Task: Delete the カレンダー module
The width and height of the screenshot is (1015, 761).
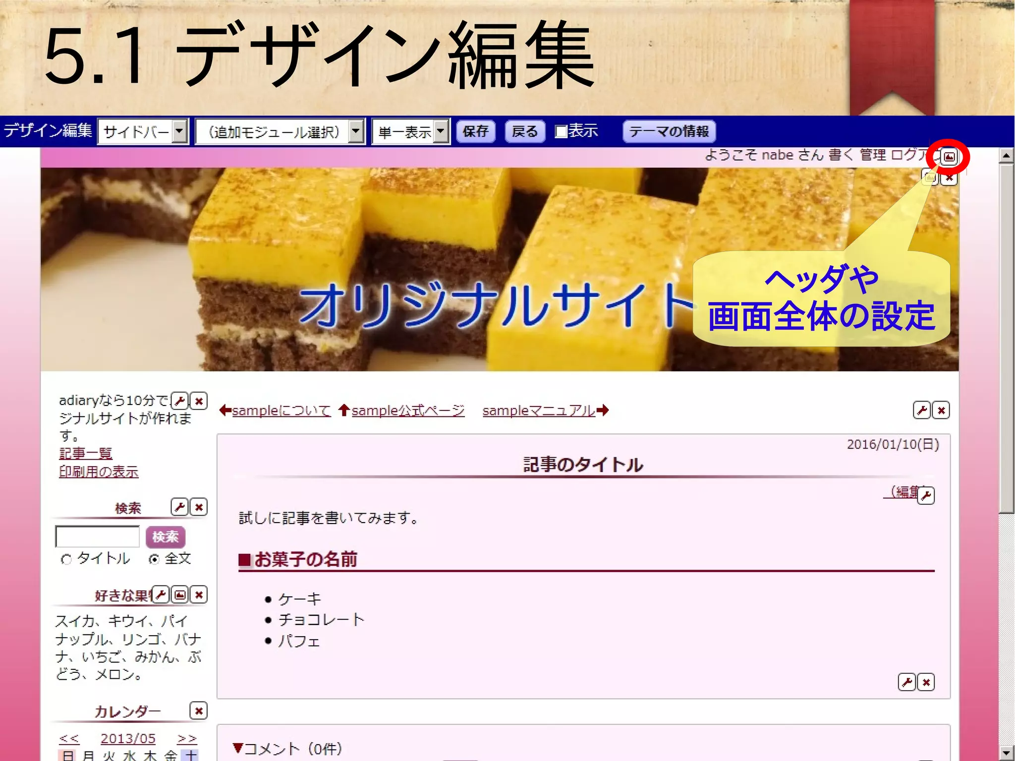Action: click(199, 711)
